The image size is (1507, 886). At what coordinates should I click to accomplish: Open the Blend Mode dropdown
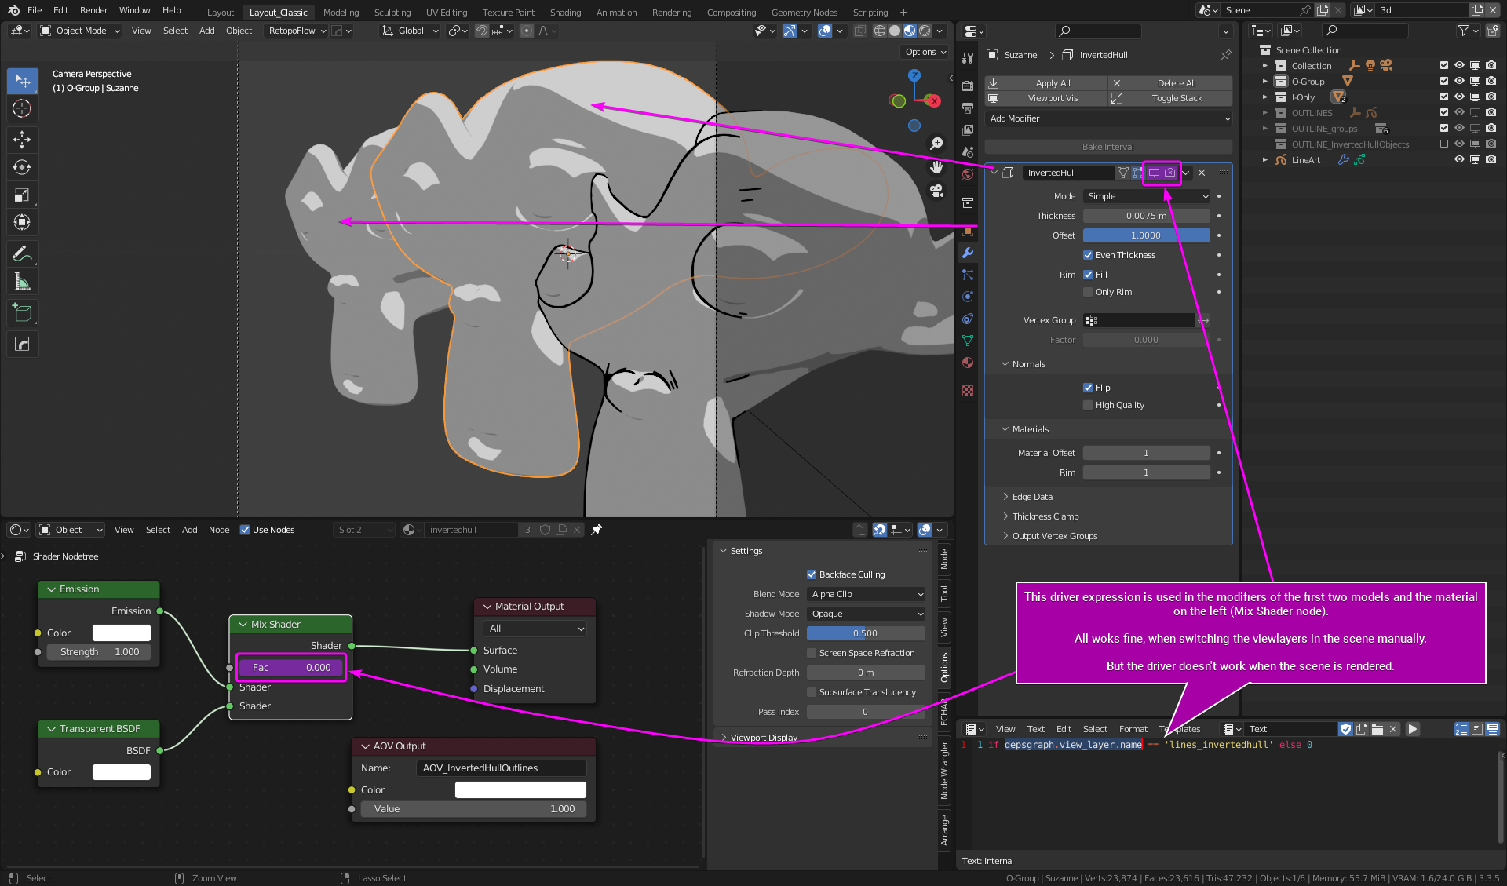click(867, 594)
